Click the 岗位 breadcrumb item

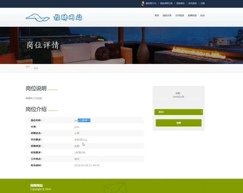[36, 68]
